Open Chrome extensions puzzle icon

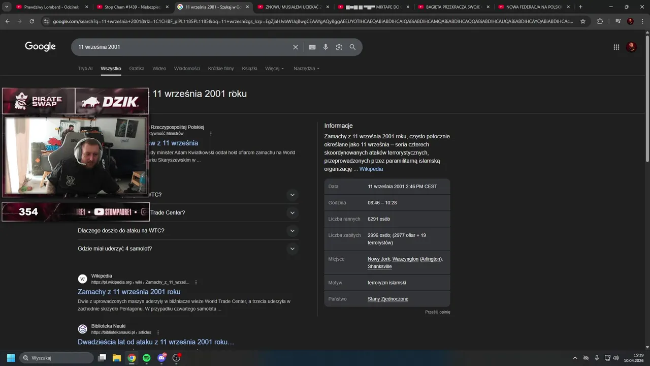(x=600, y=21)
